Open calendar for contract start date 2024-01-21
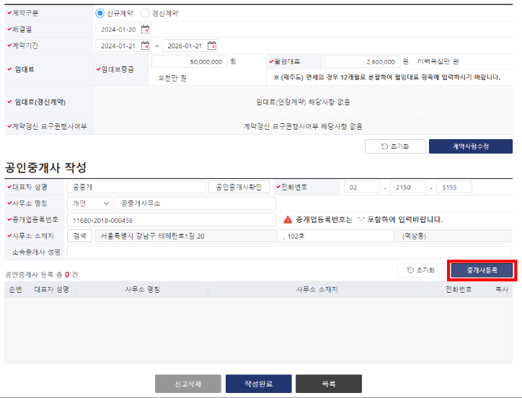The width and height of the screenshot is (522, 398). (145, 45)
